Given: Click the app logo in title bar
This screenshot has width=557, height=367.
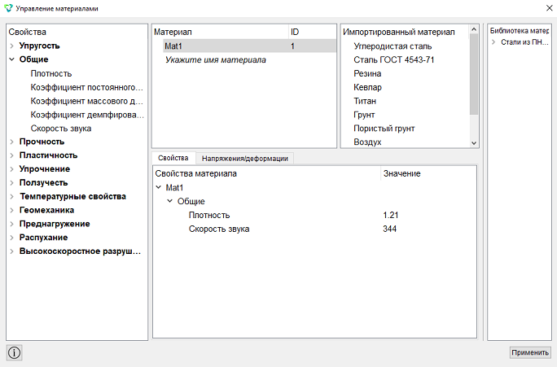Looking at the screenshot, I should 8,8.
